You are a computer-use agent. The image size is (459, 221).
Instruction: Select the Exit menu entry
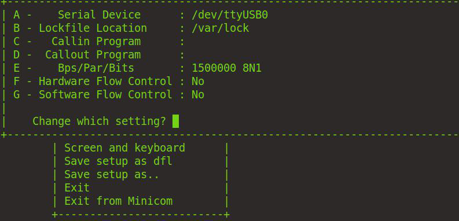tap(77, 187)
